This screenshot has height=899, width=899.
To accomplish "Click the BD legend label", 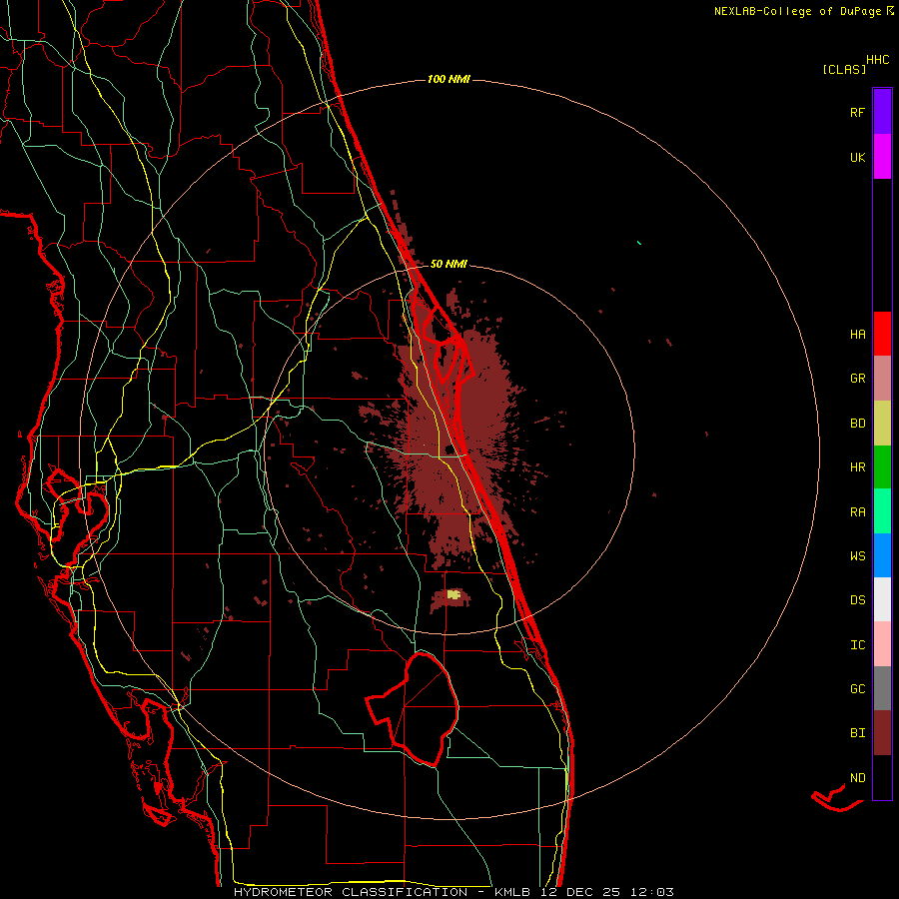I will click(x=857, y=424).
